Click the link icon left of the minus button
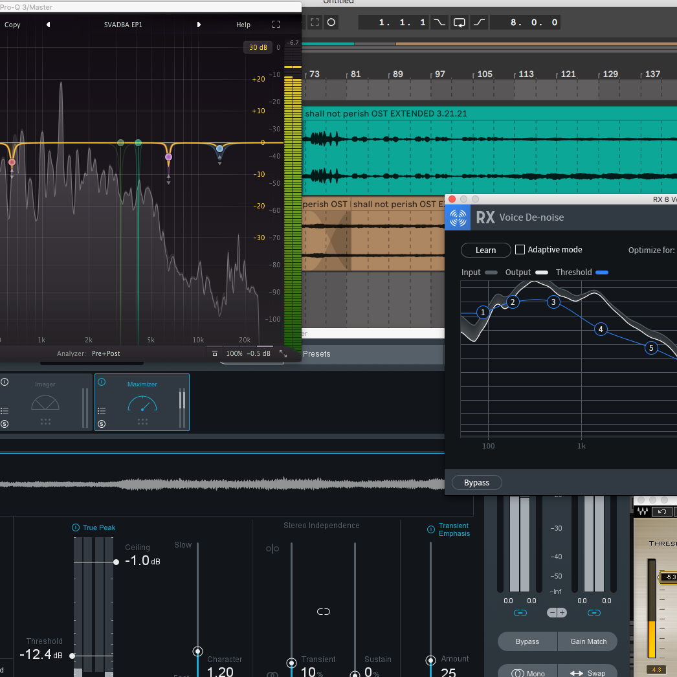677x677 pixels. (x=520, y=613)
